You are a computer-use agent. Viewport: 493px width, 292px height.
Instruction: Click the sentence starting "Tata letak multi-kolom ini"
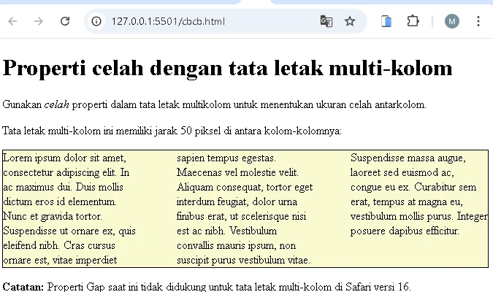point(172,131)
